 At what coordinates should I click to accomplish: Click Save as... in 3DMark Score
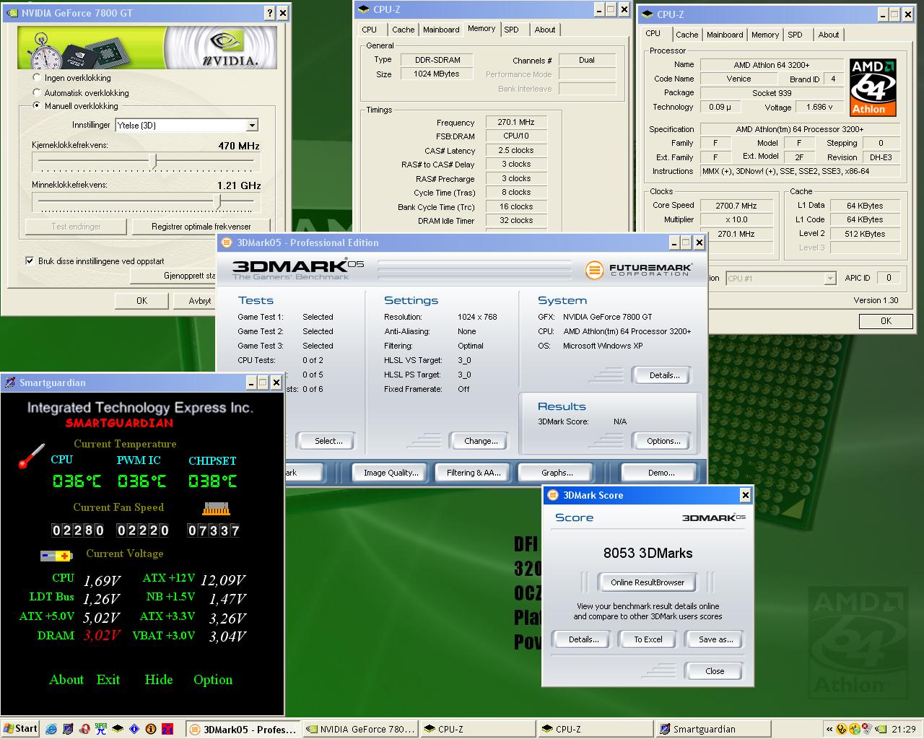(715, 639)
